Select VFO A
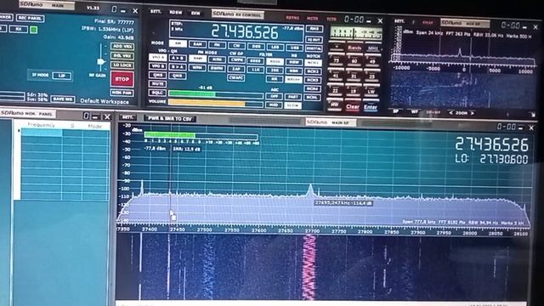Viewport: 544px width, 306px height. click(x=157, y=57)
